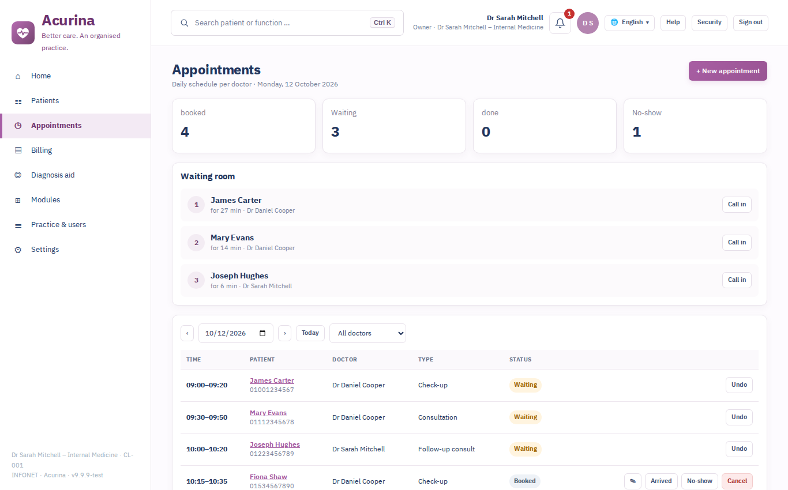
Task: Undo waiting status for Mary Evans
Action: (x=739, y=417)
